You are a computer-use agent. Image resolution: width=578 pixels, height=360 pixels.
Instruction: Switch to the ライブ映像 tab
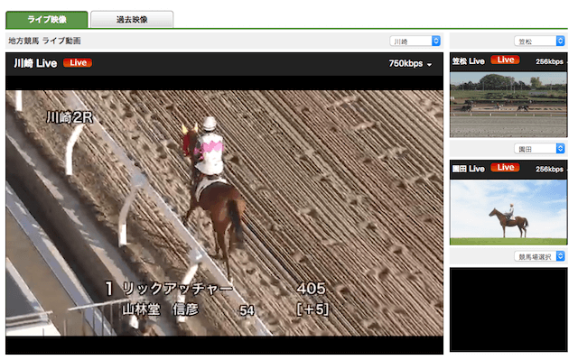tap(47, 20)
